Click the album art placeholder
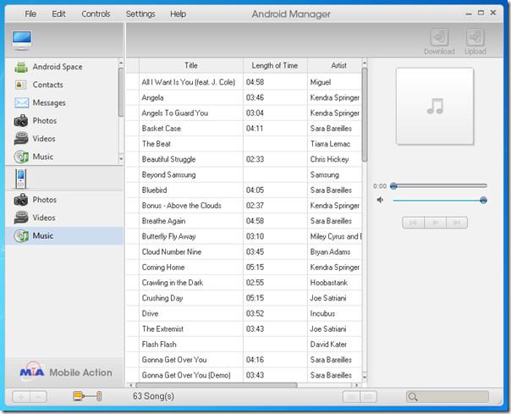The image size is (511, 414). coord(435,107)
